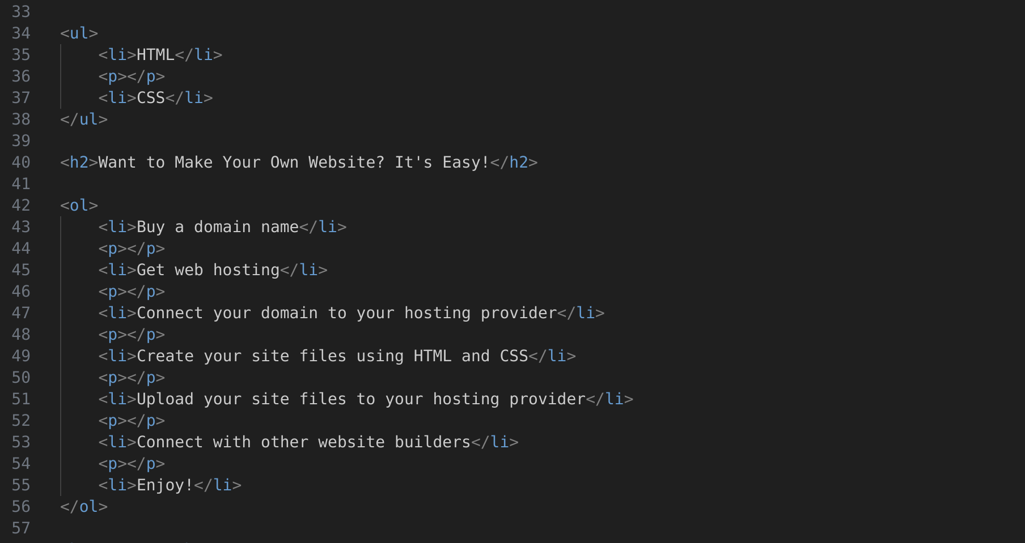Place cursor on the opening ol tag
This screenshot has width=1025, height=543.
pyautogui.click(x=79, y=205)
